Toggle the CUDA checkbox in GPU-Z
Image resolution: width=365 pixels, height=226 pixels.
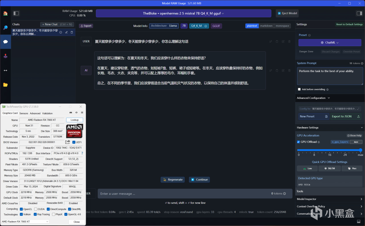pyautogui.click(x=35, y=209)
